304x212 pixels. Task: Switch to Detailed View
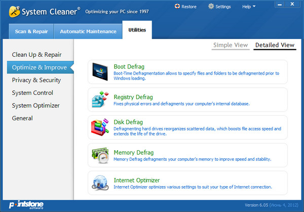[x=275, y=45]
